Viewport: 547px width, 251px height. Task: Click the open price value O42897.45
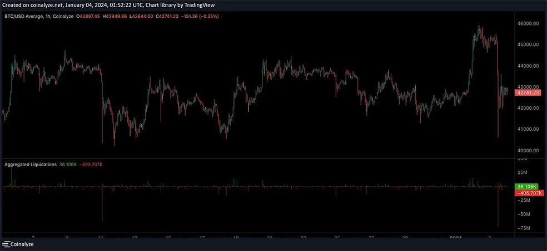pyautogui.click(x=87, y=16)
